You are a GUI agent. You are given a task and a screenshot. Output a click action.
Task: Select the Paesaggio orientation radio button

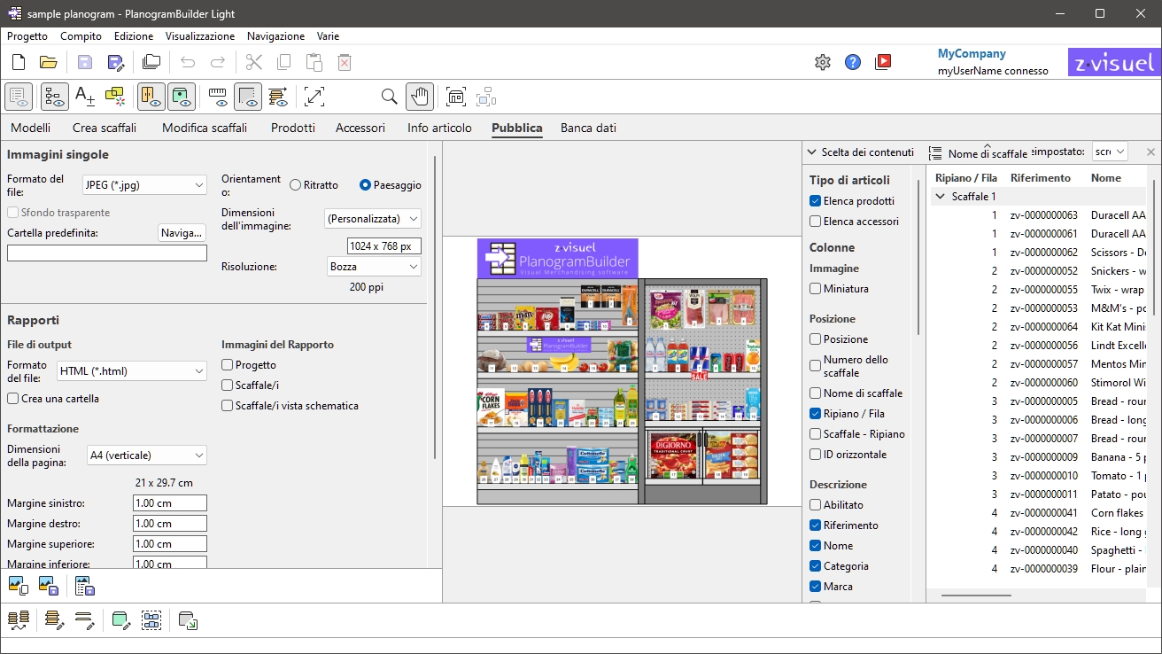click(365, 185)
